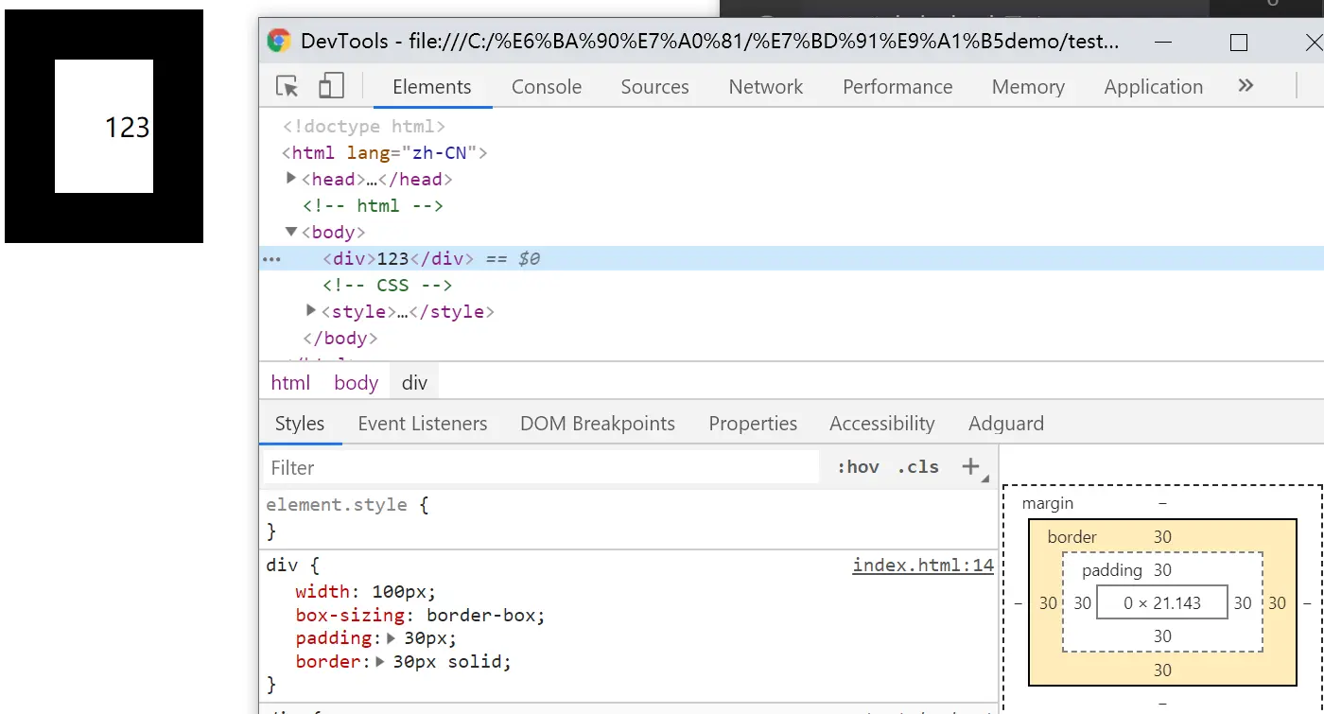This screenshot has height=714, width=1324.
Task: Open the three-dot menu beside the div line
Action: [271, 258]
